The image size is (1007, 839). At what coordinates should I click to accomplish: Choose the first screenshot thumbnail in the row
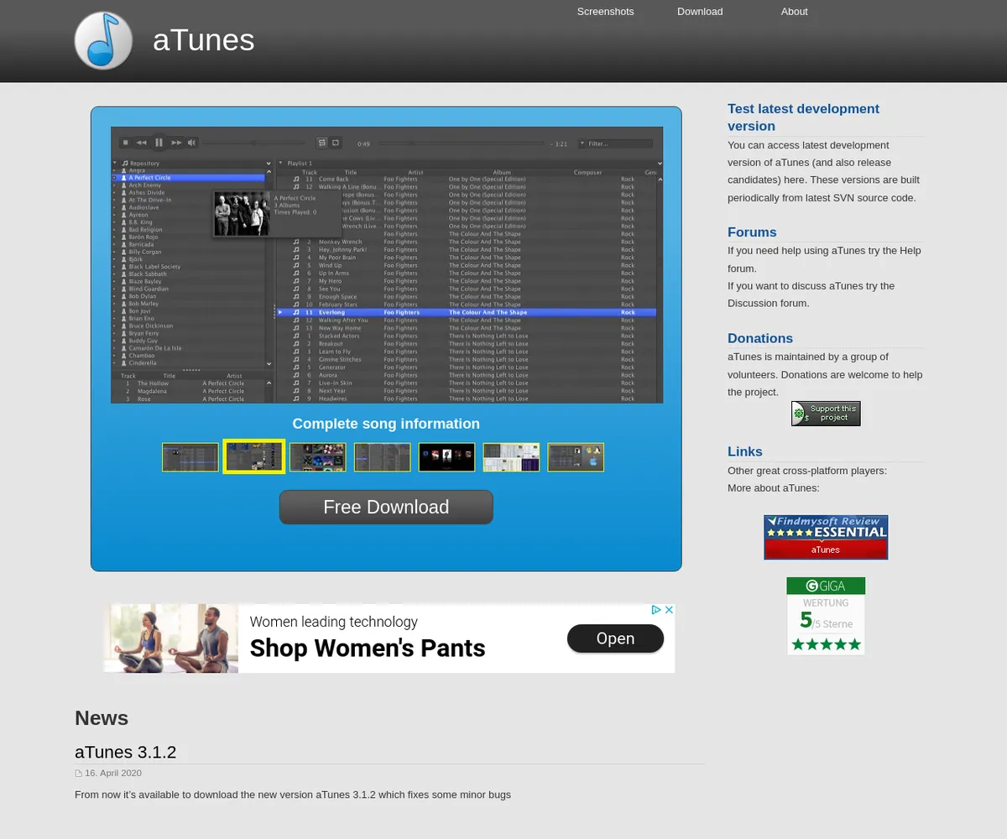pyautogui.click(x=190, y=457)
